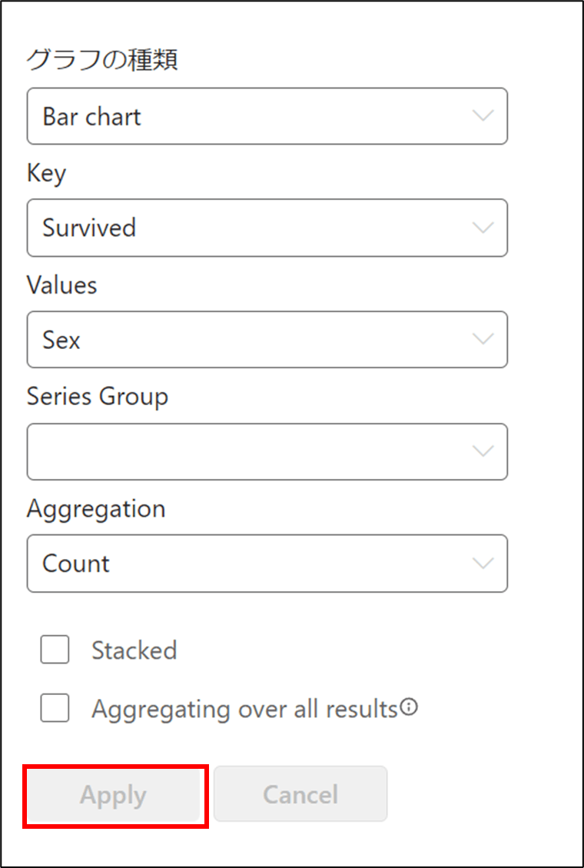This screenshot has width=584, height=868.
Task: Click the 'Series Group' field label
Action: (x=98, y=397)
